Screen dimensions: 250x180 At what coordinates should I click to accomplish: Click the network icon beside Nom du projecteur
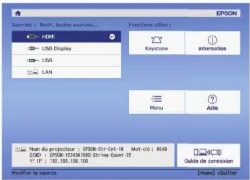[20, 149]
